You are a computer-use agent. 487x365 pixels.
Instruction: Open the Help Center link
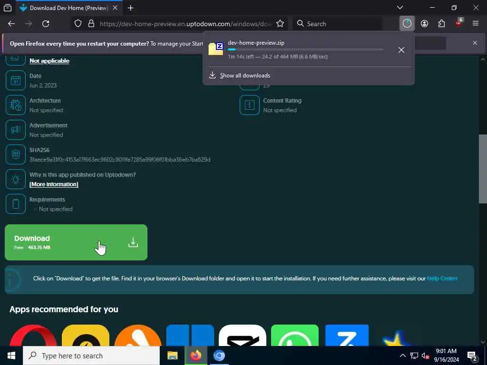[x=442, y=279]
